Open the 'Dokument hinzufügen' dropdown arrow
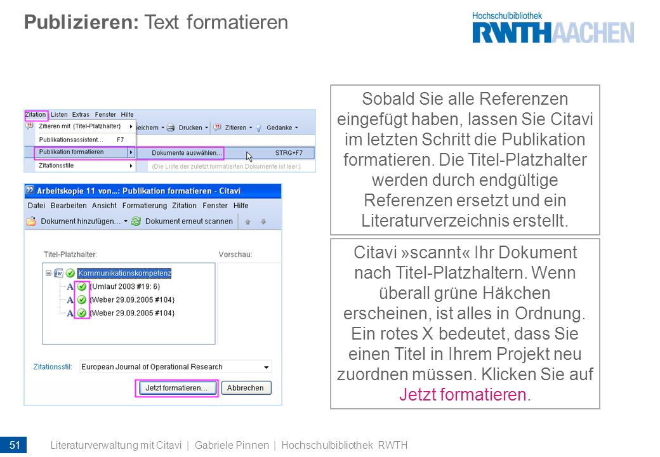Image resolution: width=660 pixels, height=457 pixels. pos(126,222)
